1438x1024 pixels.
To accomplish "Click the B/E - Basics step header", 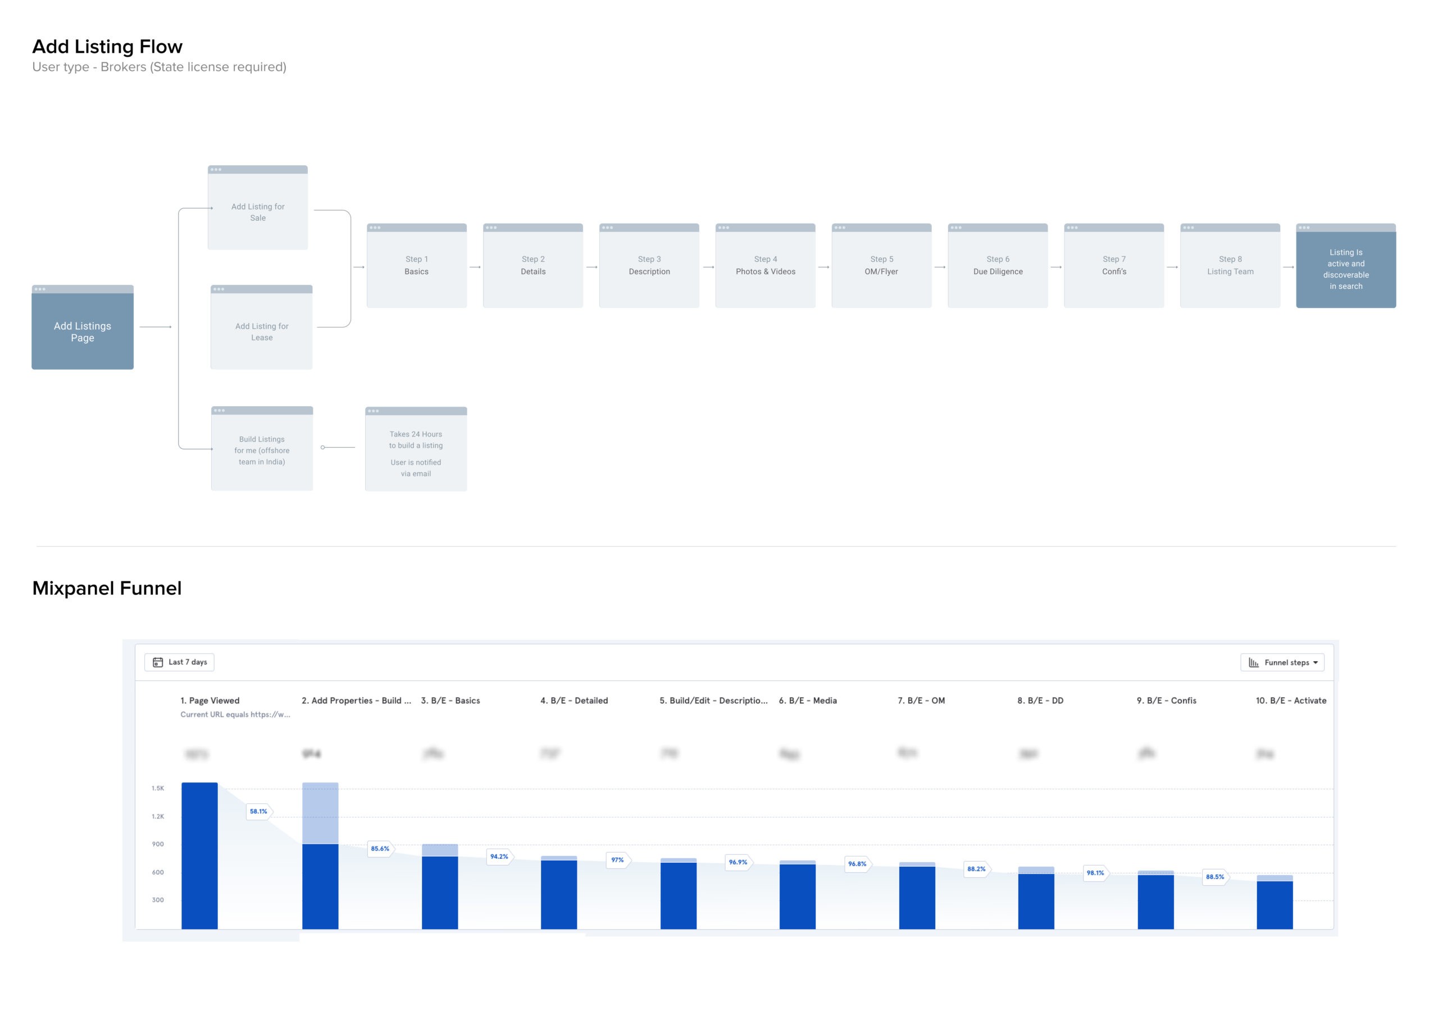I will click(x=450, y=700).
